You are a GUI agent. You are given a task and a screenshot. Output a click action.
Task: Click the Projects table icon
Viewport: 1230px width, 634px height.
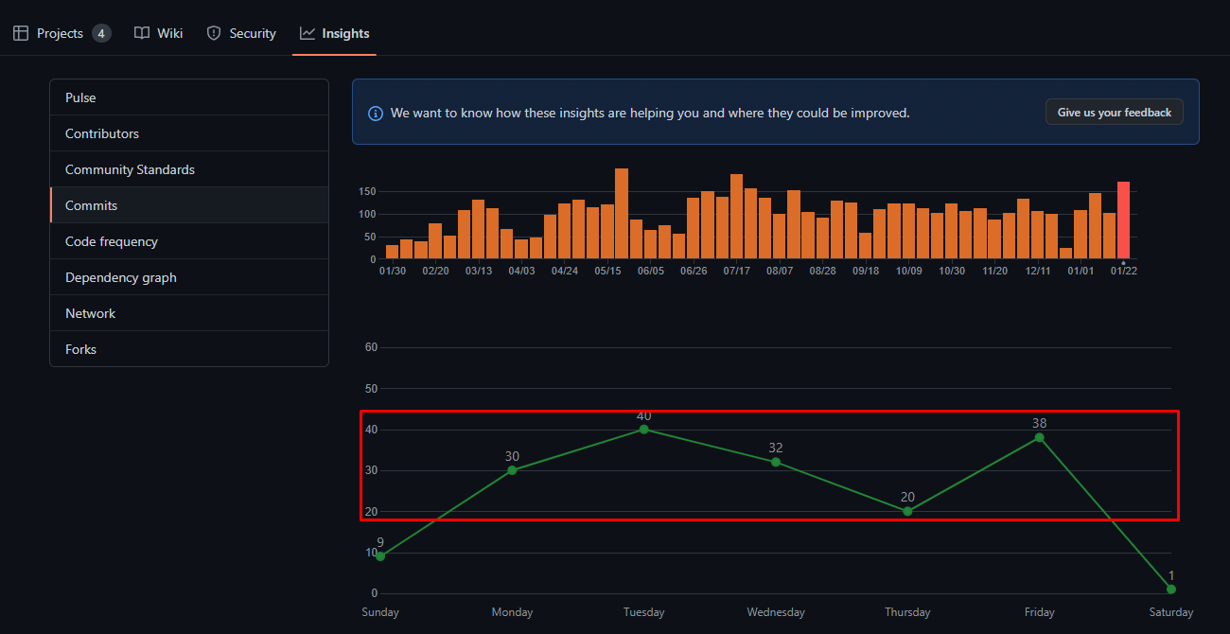point(21,33)
